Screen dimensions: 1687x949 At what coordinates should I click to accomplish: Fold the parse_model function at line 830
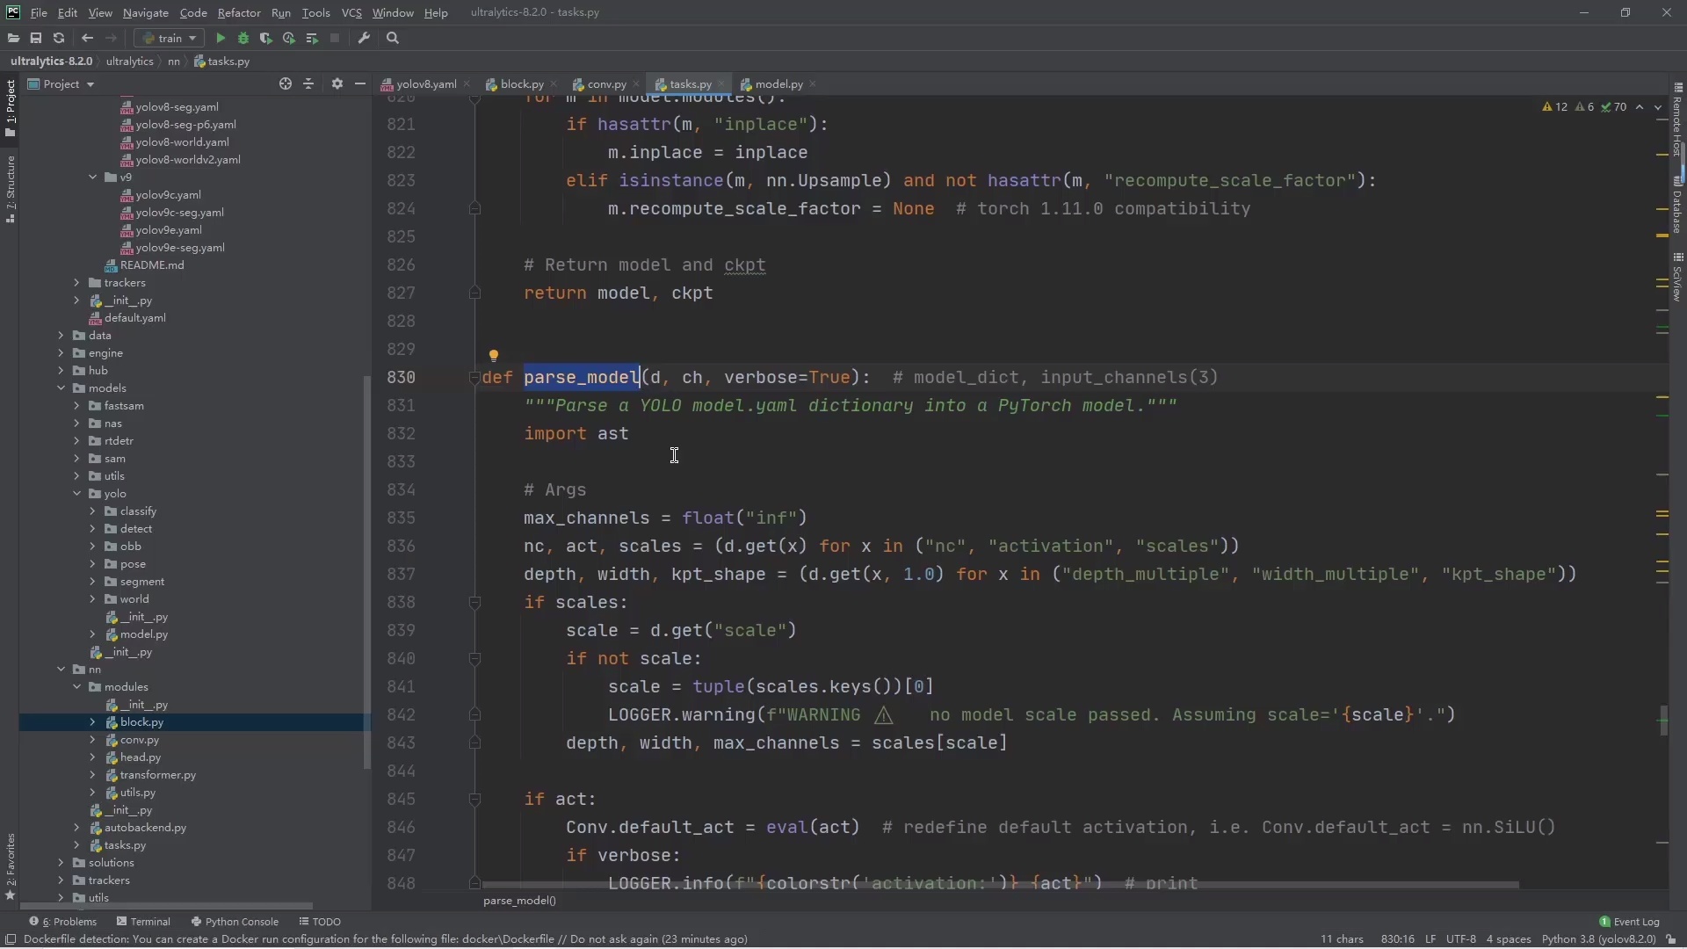[474, 378]
